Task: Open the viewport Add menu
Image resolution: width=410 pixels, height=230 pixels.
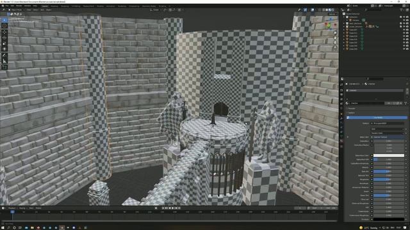Action: [x=42, y=10]
